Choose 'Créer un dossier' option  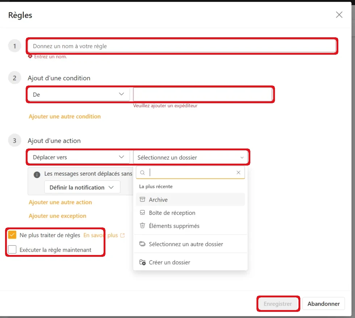[x=190, y=262]
